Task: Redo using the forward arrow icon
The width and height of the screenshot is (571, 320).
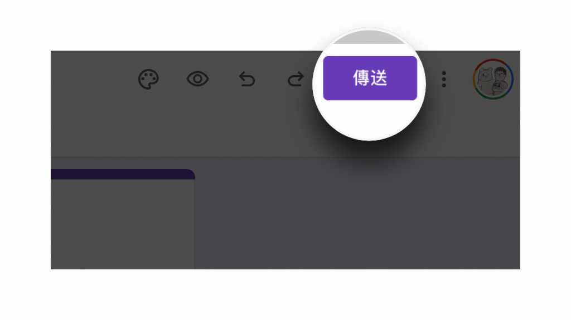Action: point(296,79)
